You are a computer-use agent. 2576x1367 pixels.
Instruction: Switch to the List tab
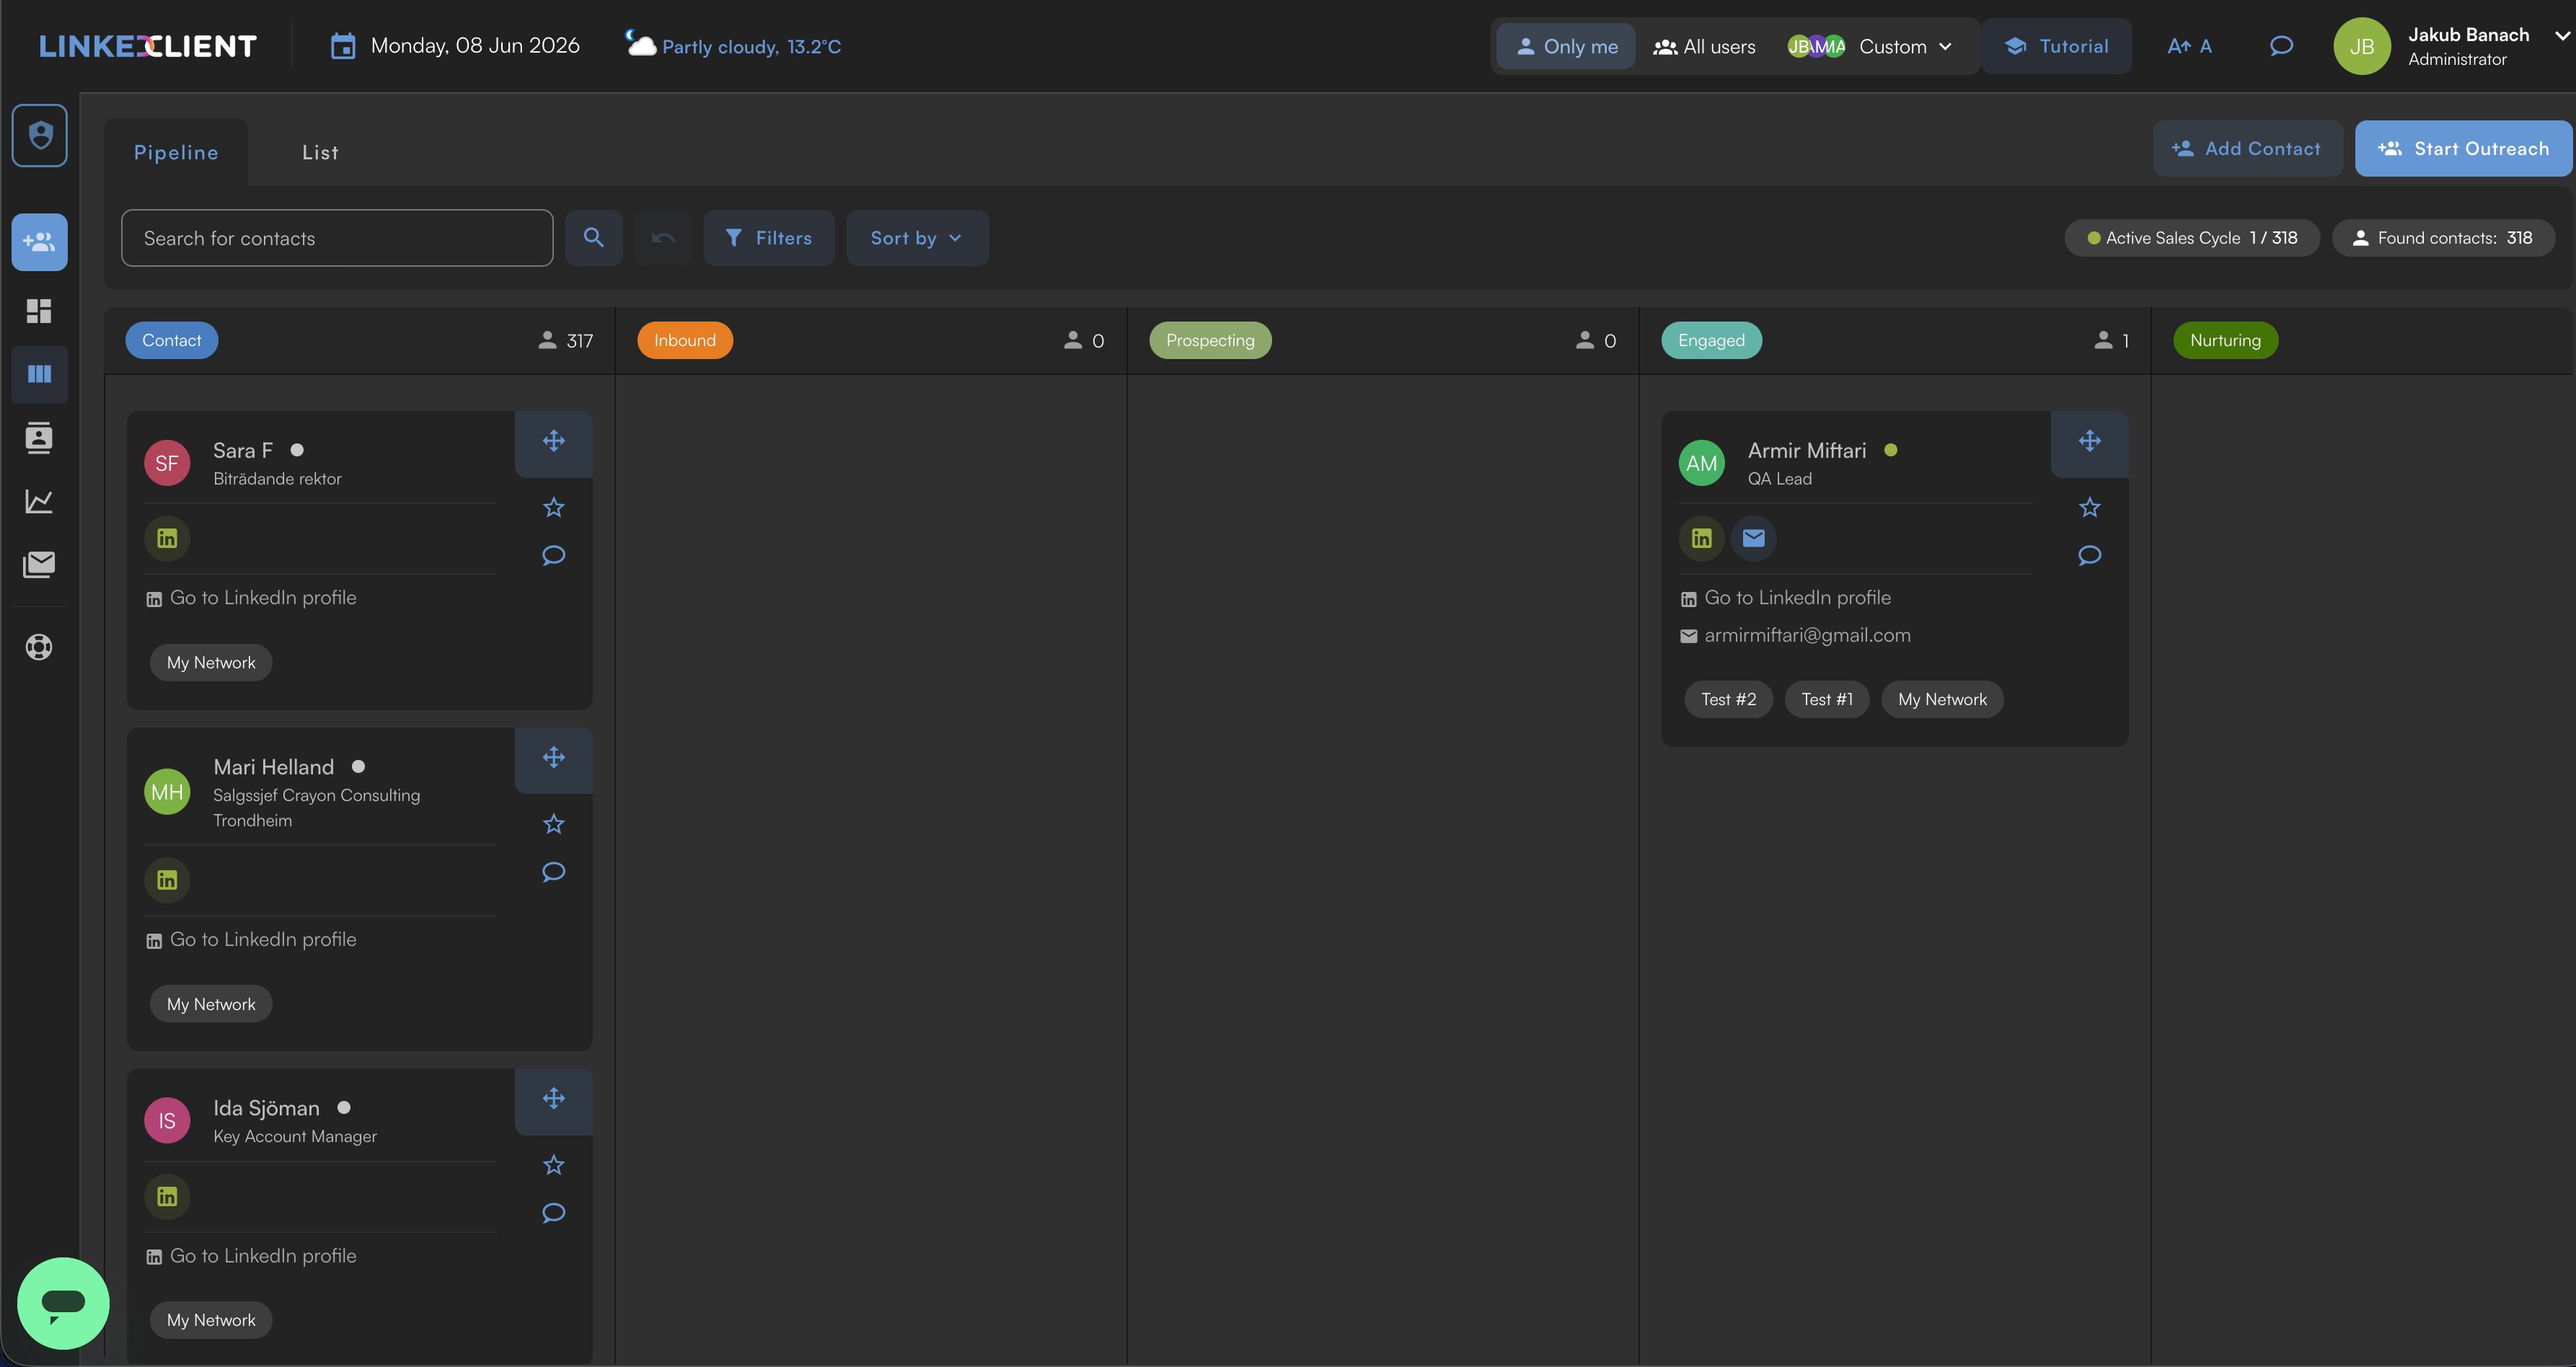pyautogui.click(x=320, y=152)
